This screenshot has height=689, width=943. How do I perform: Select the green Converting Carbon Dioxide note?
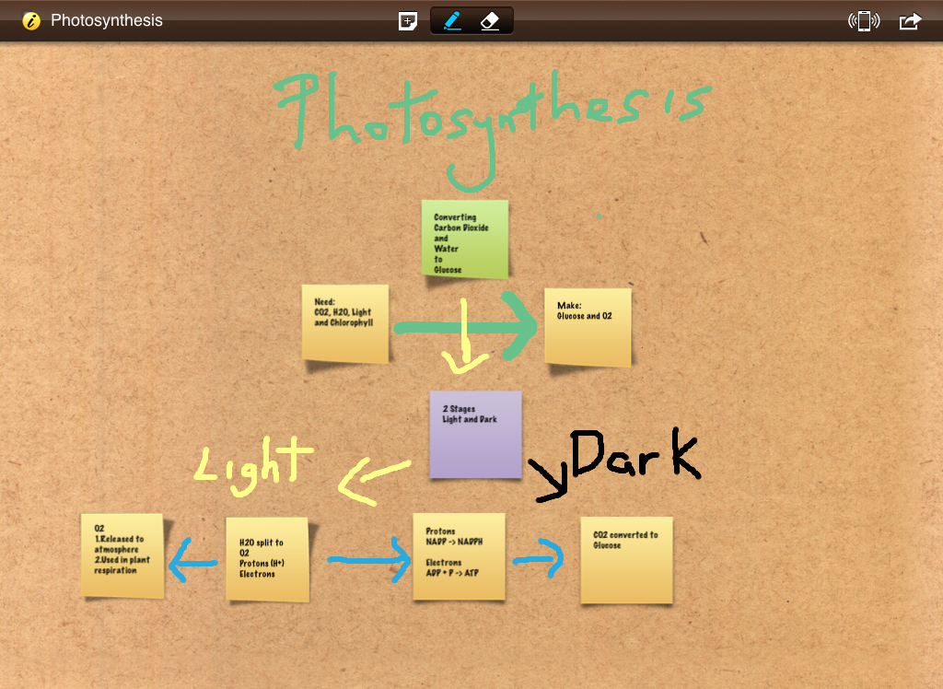(x=464, y=238)
